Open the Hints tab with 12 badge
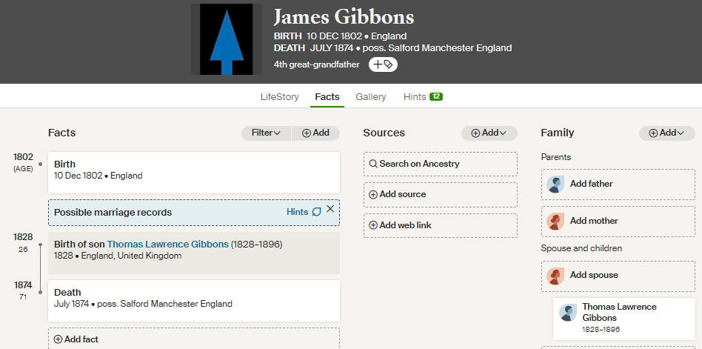Screen dimensions: 702x349 423,97
